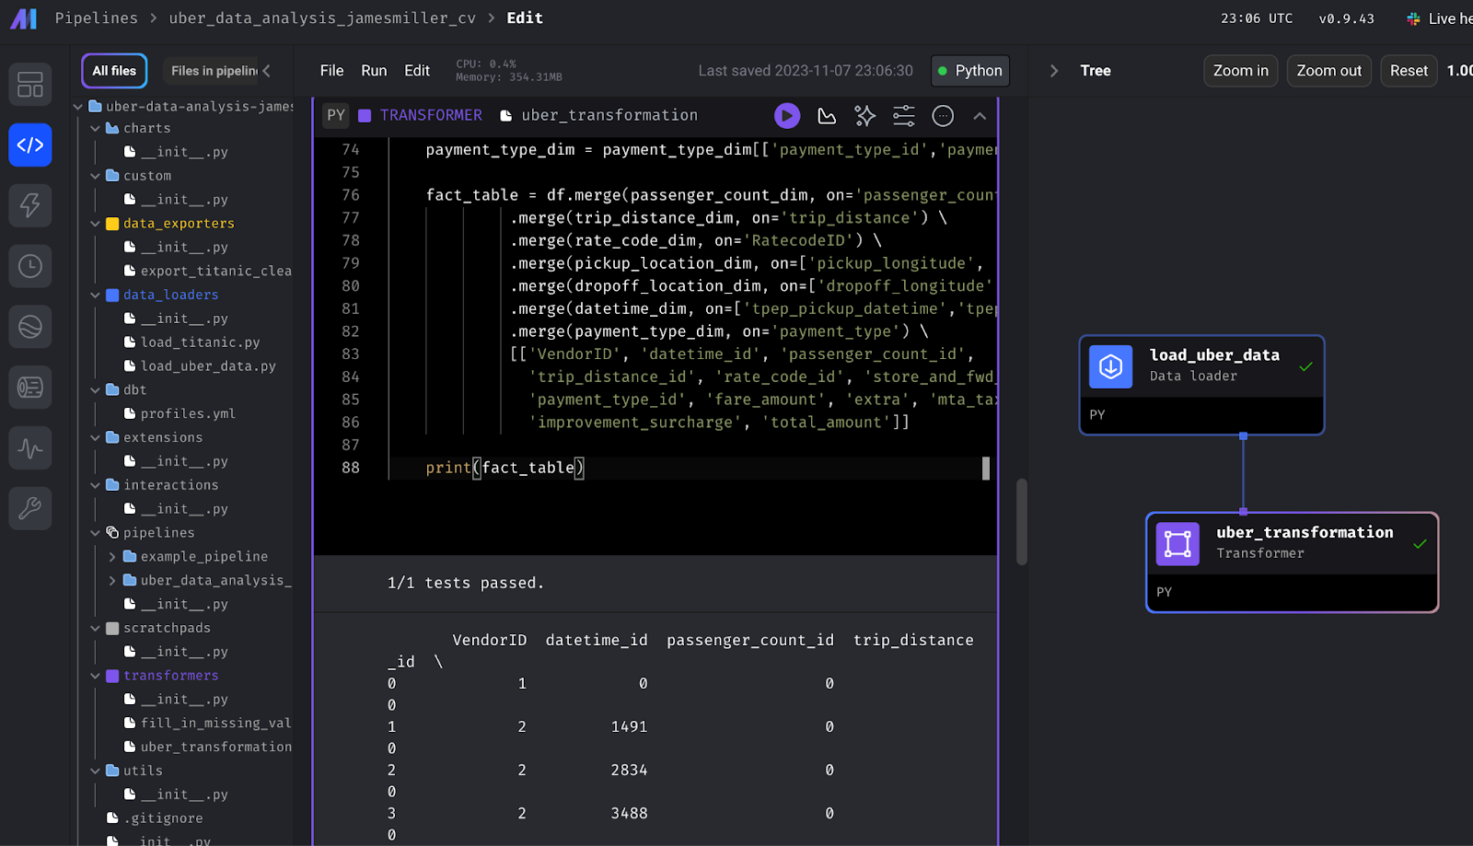Viewport: 1473px width, 846px height.
Task: Open the wrench settings icon in sidebar
Action: 30,508
